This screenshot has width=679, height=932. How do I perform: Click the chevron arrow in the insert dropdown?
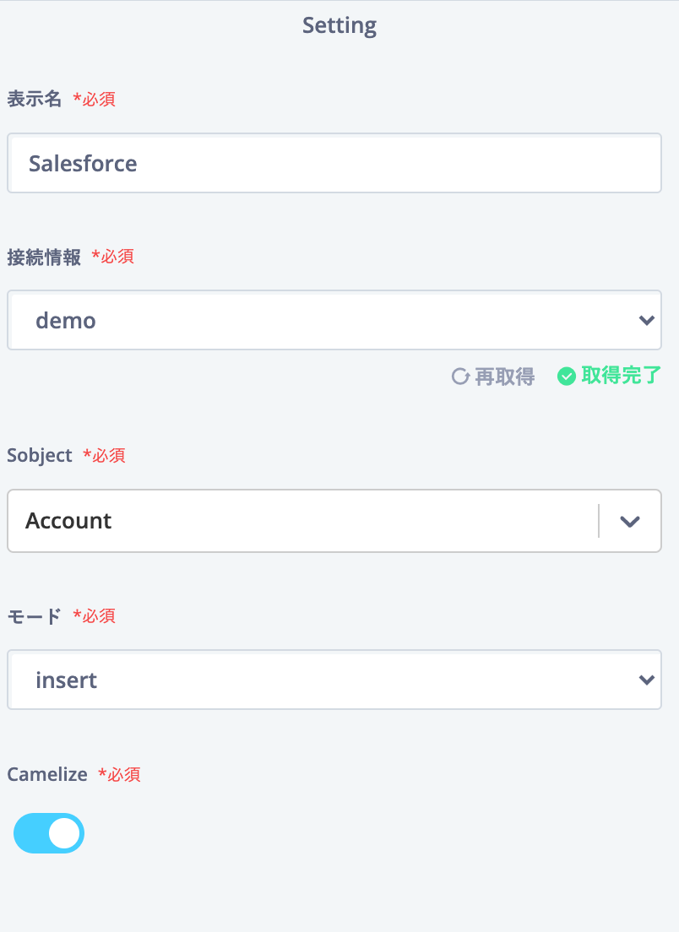tap(646, 680)
